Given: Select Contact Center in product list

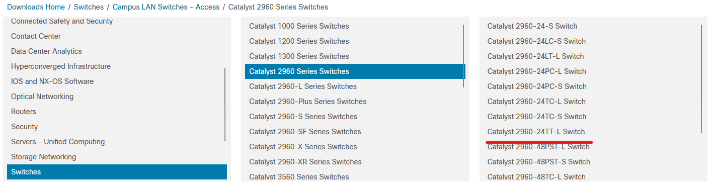Looking at the screenshot, I should (117, 36).
